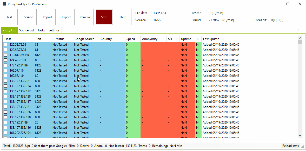Viewport: 306px width, 151px height.
Task: Click the Test button to test proxies
Action: 9,17
